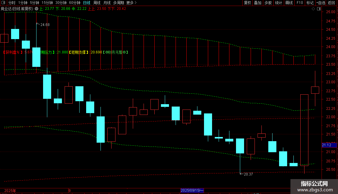
Task: Click the 返回 back button
Action: click(x=331, y=3)
